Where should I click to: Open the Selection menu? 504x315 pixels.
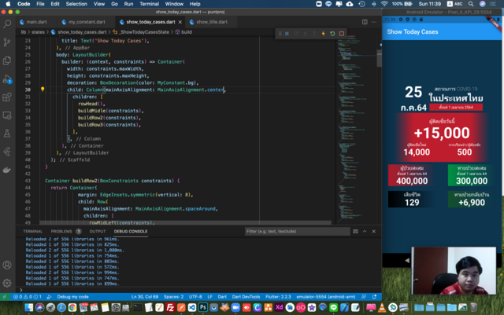[76, 4]
